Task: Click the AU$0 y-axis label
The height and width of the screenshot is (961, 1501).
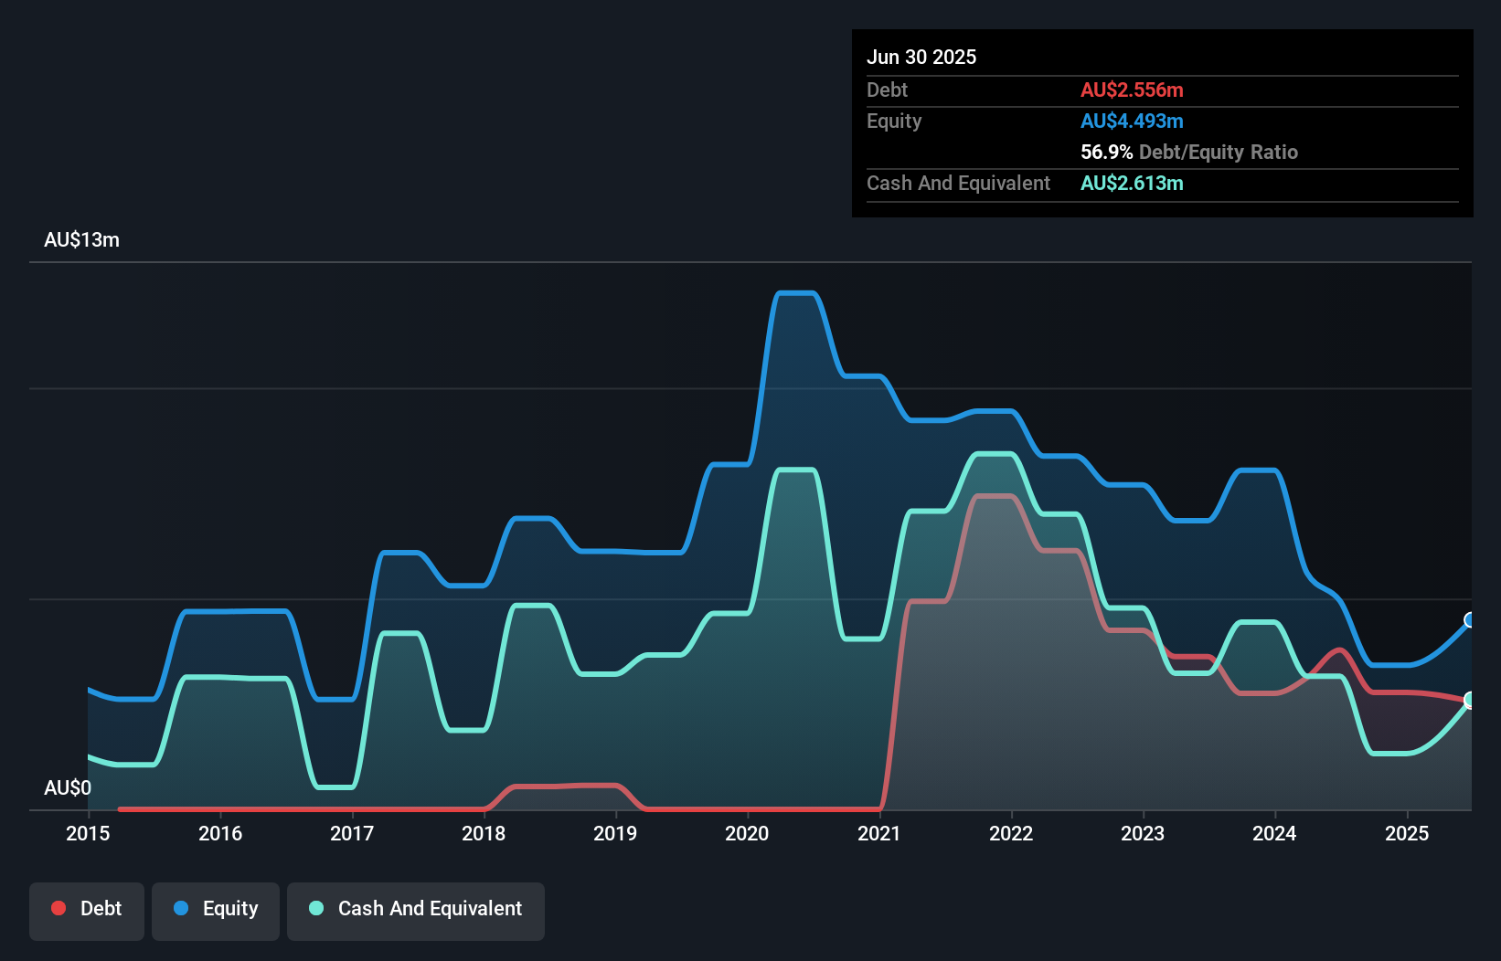Action: pyautogui.click(x=68, y=787)
